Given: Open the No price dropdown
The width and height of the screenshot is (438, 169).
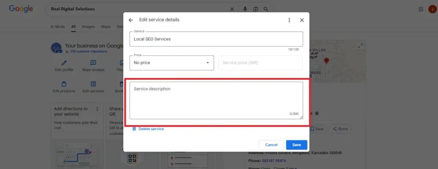Looking at the screenshot, I should 172,63.
